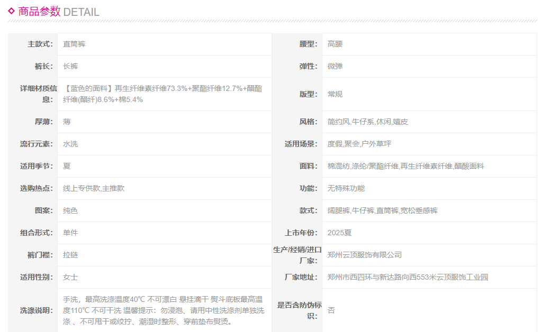Viewport: 541px width, 332px height.
Task: Select the 面料 value starting with 棉混纺
Action: point(405,166)
